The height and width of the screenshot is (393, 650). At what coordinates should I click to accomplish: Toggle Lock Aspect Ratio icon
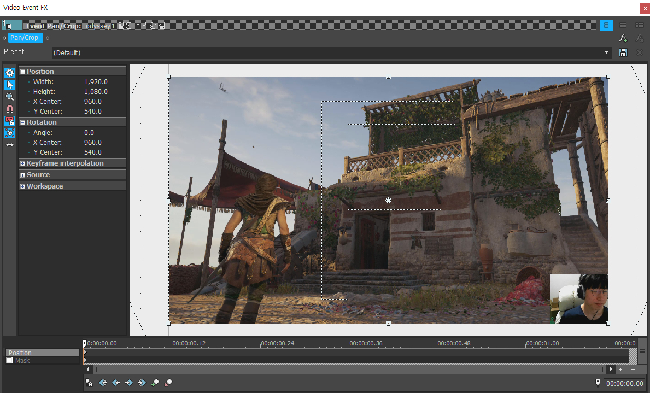[9, 121]
